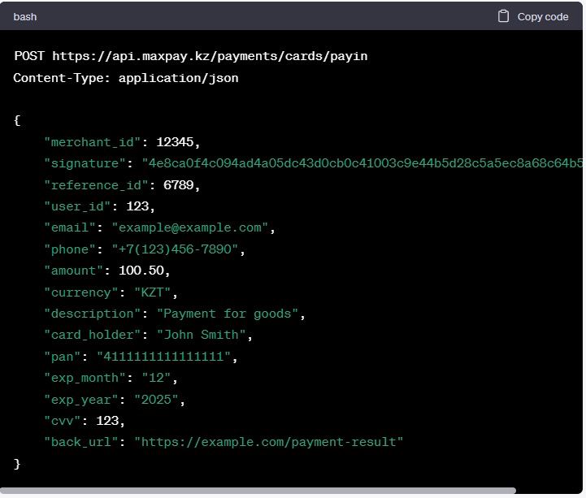This screenshot has height=498, width=586.
Task: Click the "email" key
Action: 70,228
